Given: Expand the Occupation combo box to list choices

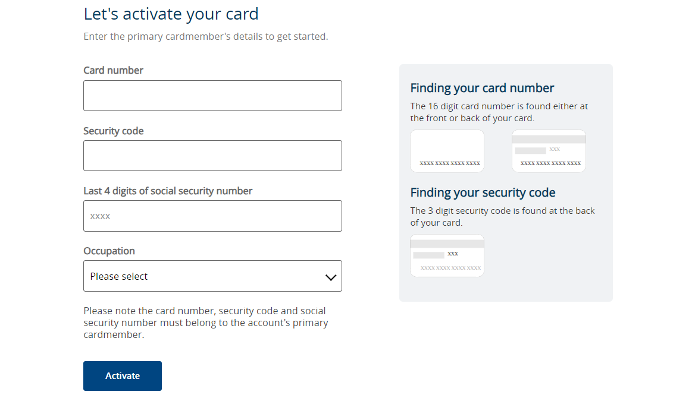Looking at the screenshot, I should click(x=212, y=276).
